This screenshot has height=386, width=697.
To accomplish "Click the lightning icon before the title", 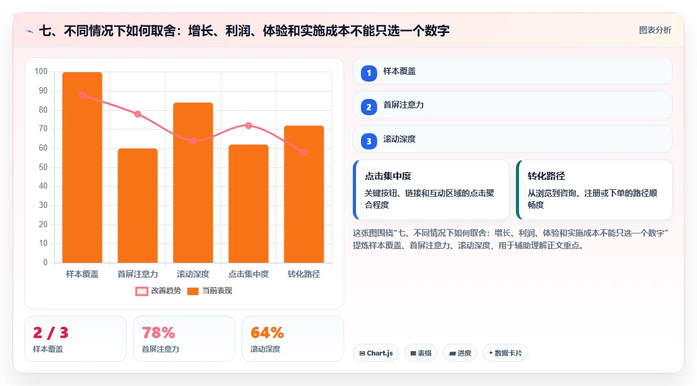I will click(x=30, y=31).
